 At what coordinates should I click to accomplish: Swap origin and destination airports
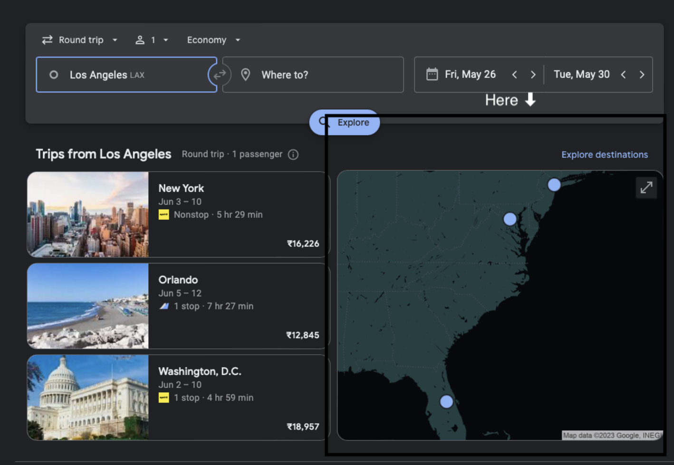pos(220,75)
